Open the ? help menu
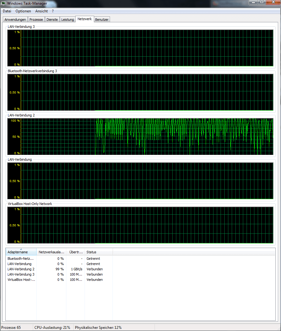The height and width of the screenshot is (331, 281). (x=53, y=11)
